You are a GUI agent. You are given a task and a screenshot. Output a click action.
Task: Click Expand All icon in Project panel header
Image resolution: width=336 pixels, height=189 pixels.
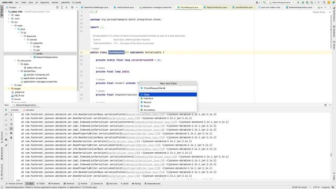click(x=62, y=7)
